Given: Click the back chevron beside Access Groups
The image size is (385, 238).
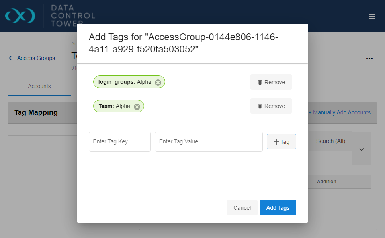Looking at the screenshot, I should [x=10, y=58].
